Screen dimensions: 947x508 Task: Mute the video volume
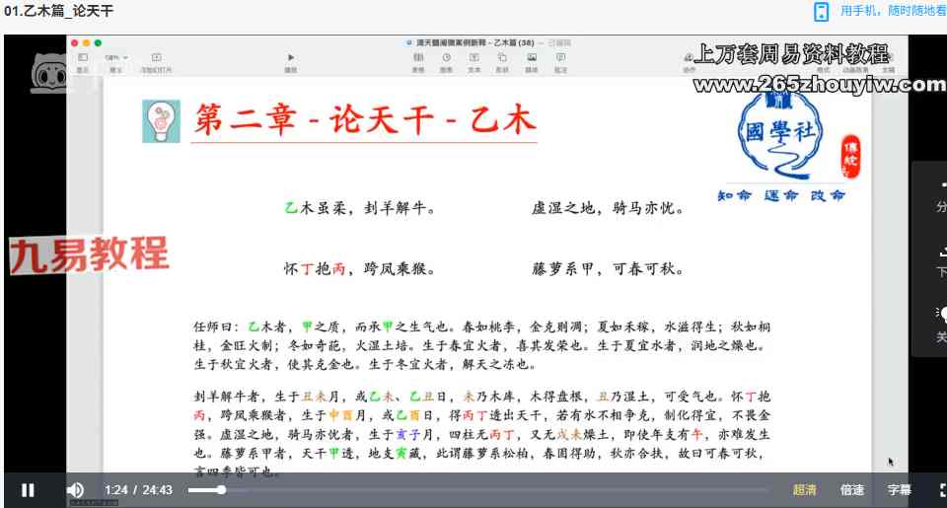(75, 490)
